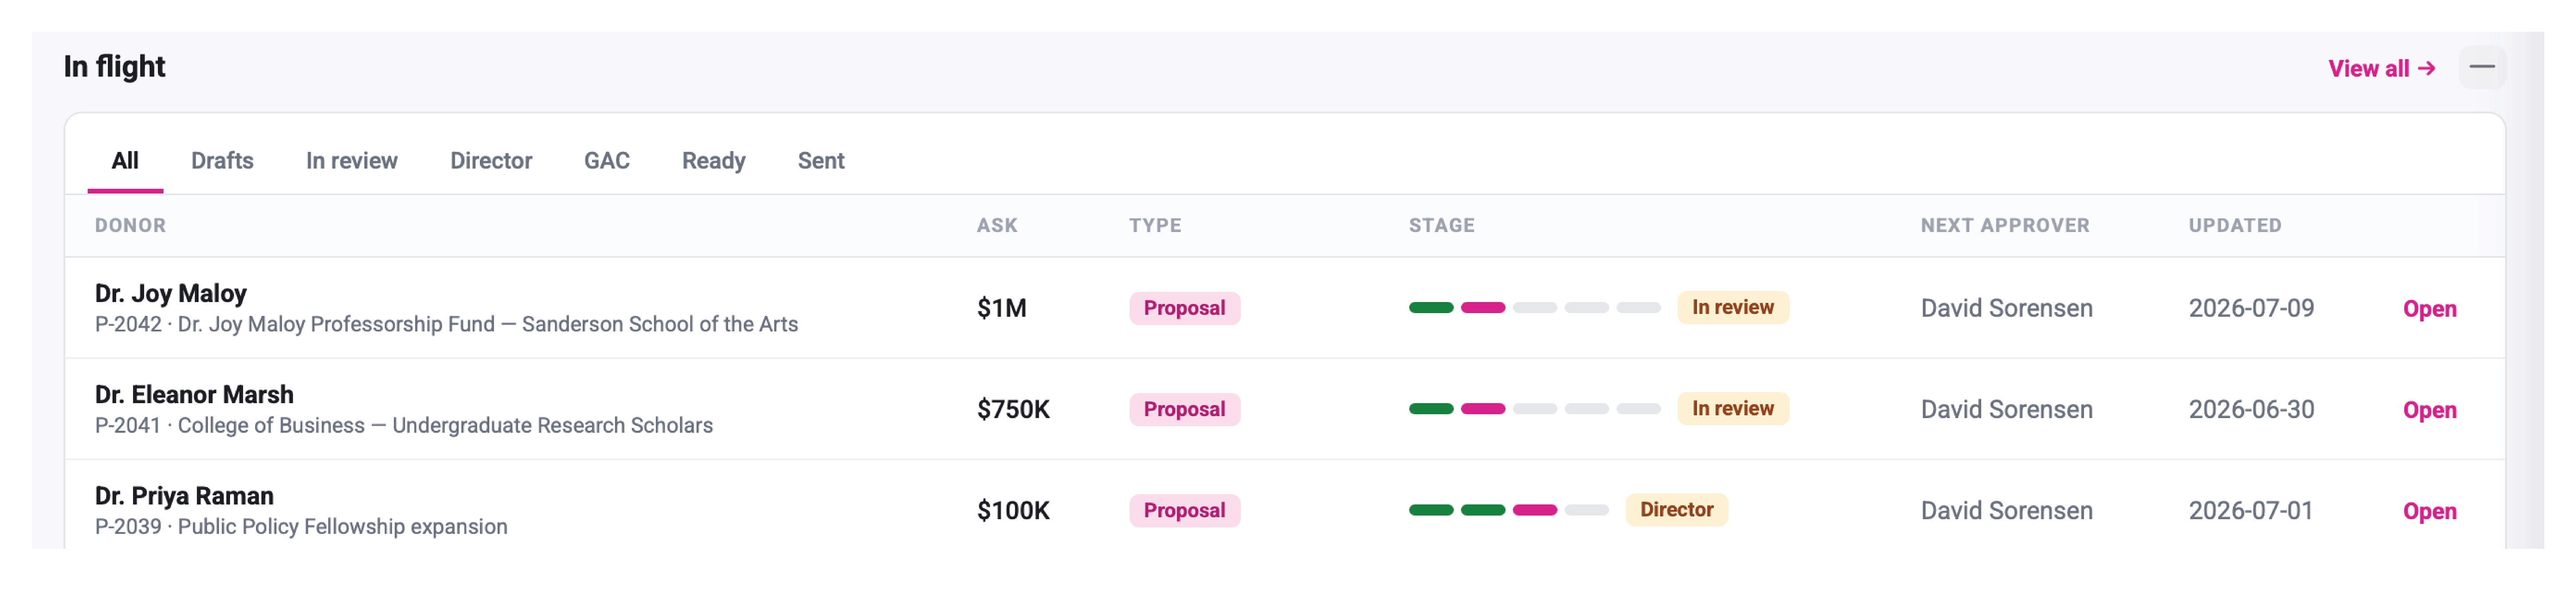
Task: Show the Director tab
Action: coord(490,161)
